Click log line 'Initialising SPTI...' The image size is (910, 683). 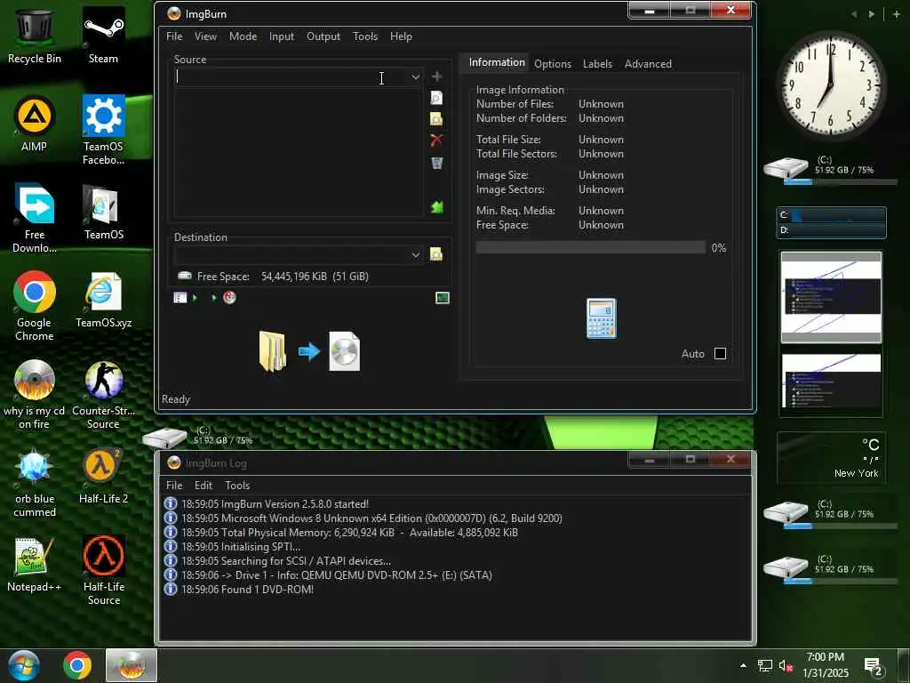(x=241, y=547)
